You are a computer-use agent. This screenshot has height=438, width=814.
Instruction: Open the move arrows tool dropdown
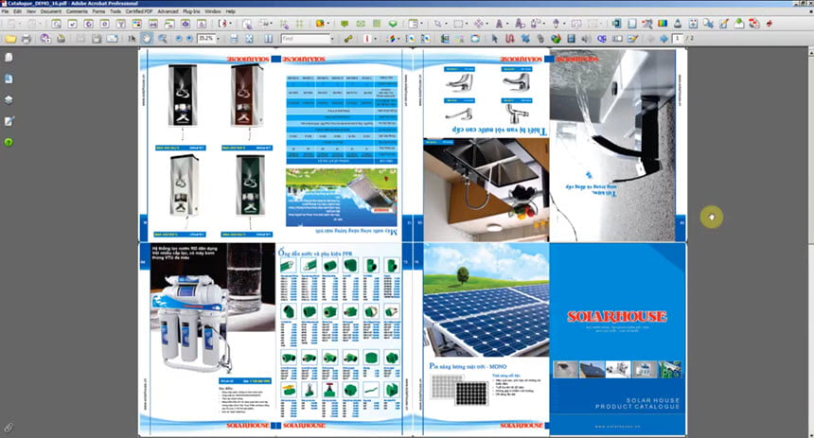[487, 24]
